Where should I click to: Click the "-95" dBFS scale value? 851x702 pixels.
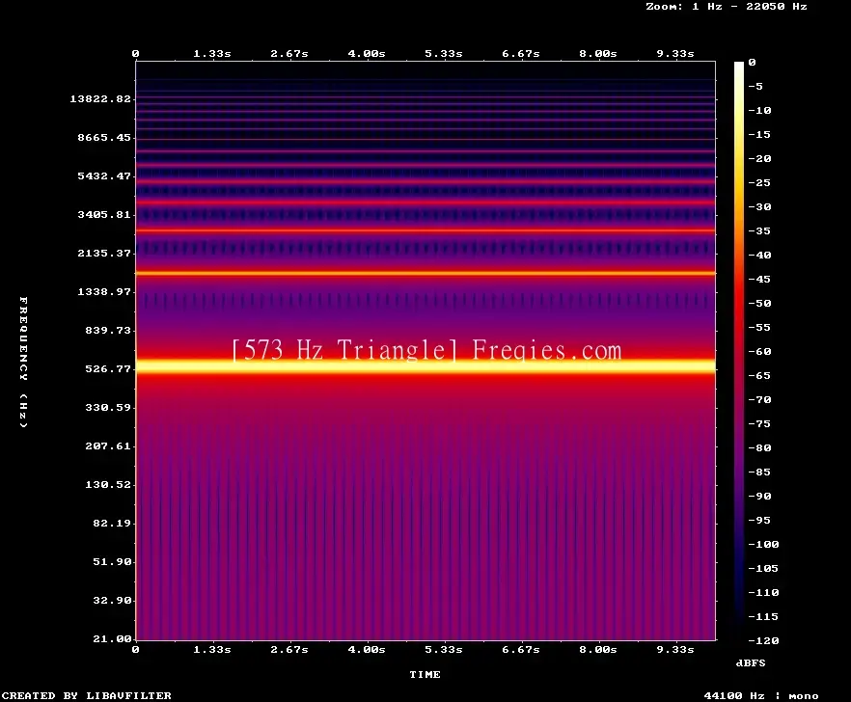point(759,521)
